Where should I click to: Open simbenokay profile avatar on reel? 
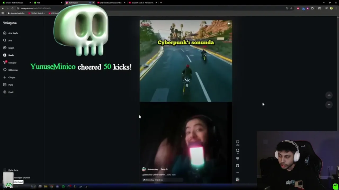click(x=144, y=169)
